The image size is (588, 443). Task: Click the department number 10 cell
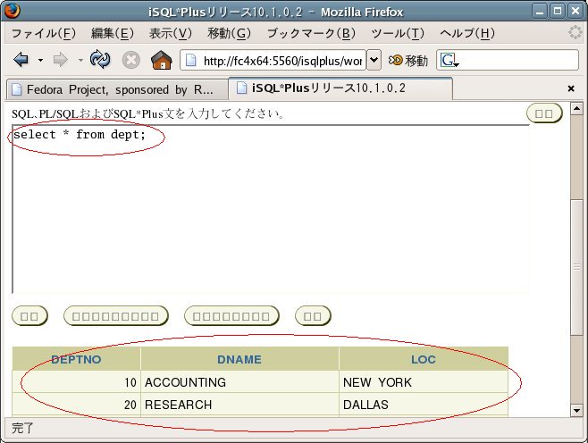[76, 382]
